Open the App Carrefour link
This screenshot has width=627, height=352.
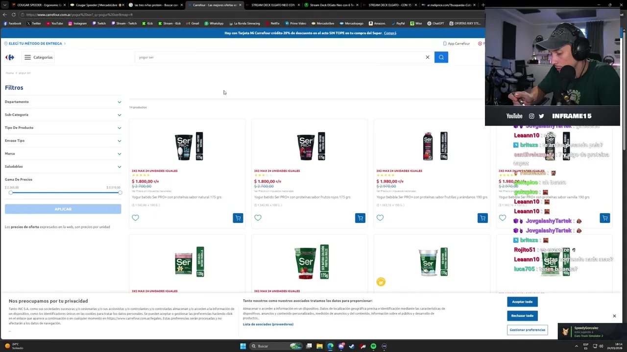tap(457, 44)
